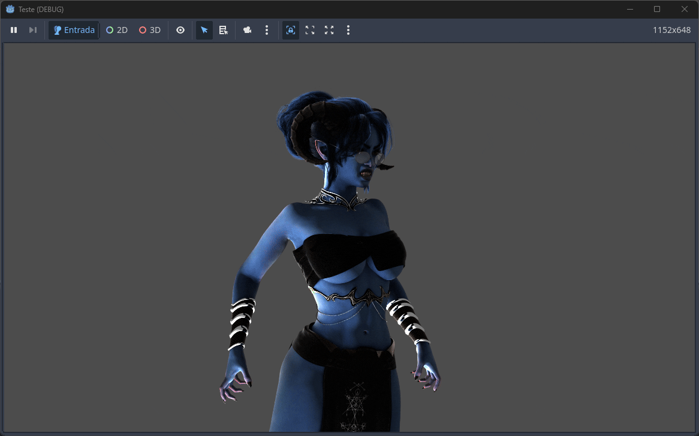Click the 1152x648 resolution label

click(x=671, y=30)
